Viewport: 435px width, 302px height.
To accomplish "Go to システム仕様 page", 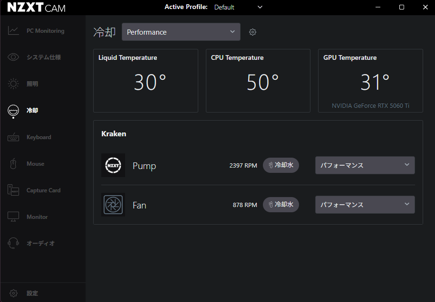I will coord(43,57).
